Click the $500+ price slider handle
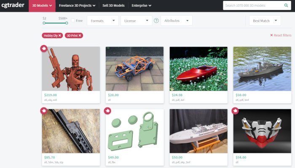The height and width of the screenshot is (168, 295). point(67,23)
